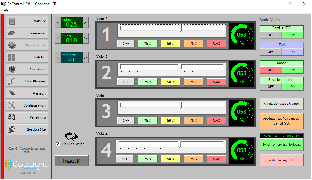The width and height of the screenshot is (312, 180).
Task: Click the Voie 4 slider thumb
Action: 180,144
